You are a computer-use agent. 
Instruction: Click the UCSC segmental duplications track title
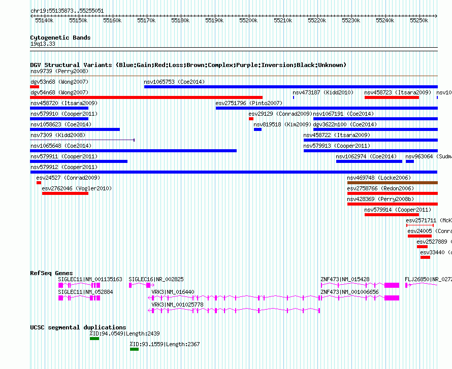[78, 327]
